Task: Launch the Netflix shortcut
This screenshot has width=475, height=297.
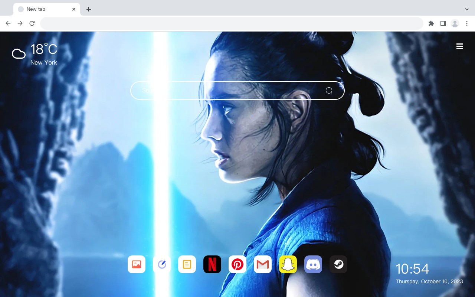Action: click(x=212, y=264)
